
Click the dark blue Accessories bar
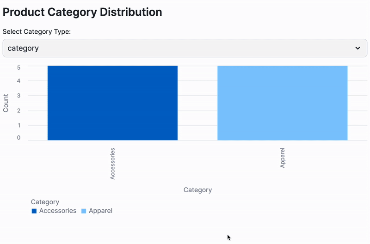click(112, 103)
